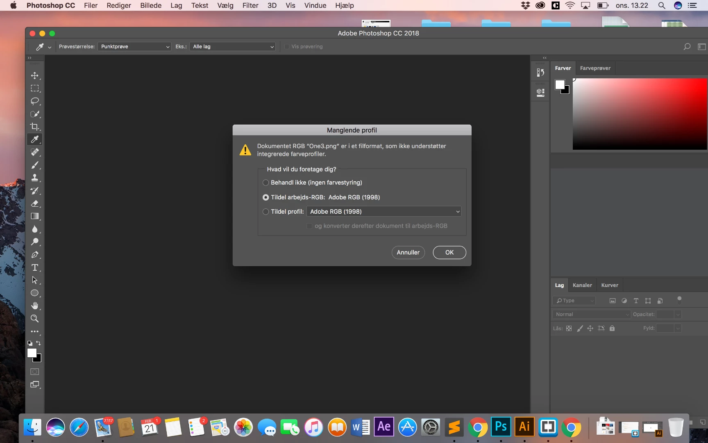Select the Rectangular Marquee tool
Image resolution: width=708 pixels, height=443 pixels.
35,88
